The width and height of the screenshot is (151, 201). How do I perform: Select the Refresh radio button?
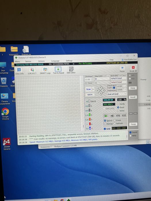point(114,123)
